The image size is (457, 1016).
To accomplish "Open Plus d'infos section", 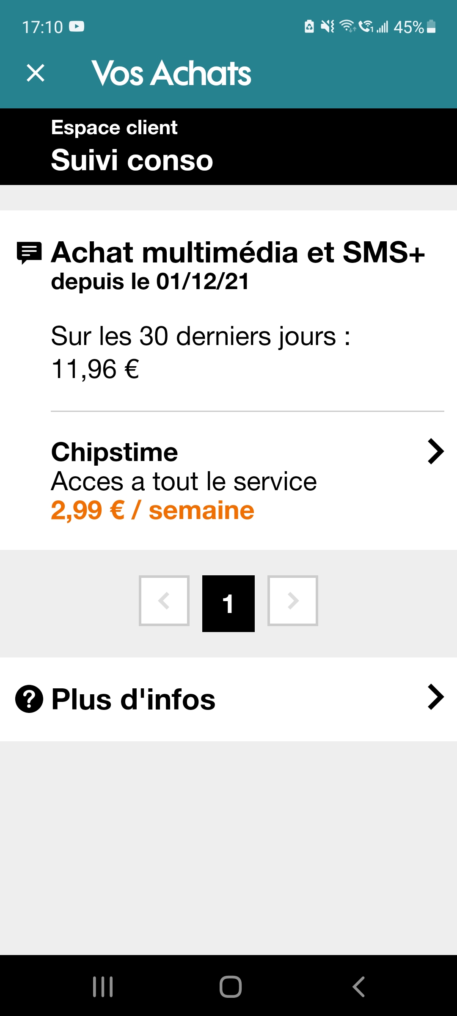I will (133, 699).
